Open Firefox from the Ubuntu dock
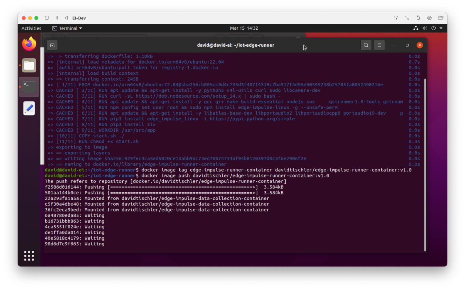 tap(29, 44)
